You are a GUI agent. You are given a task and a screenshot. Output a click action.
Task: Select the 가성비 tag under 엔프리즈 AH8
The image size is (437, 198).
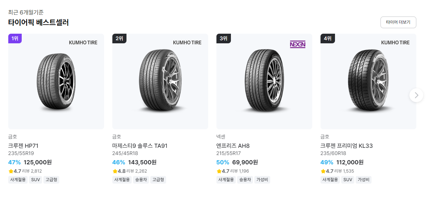[262, 179]
